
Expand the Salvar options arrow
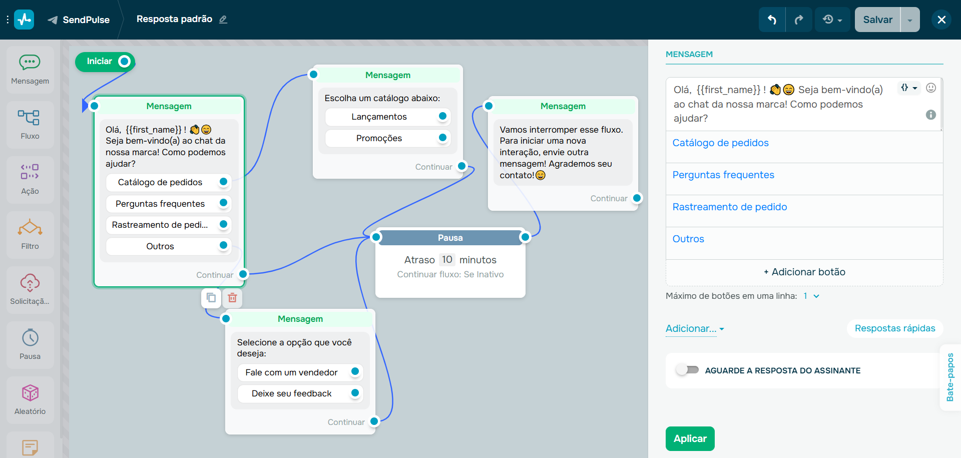(910, 20)
